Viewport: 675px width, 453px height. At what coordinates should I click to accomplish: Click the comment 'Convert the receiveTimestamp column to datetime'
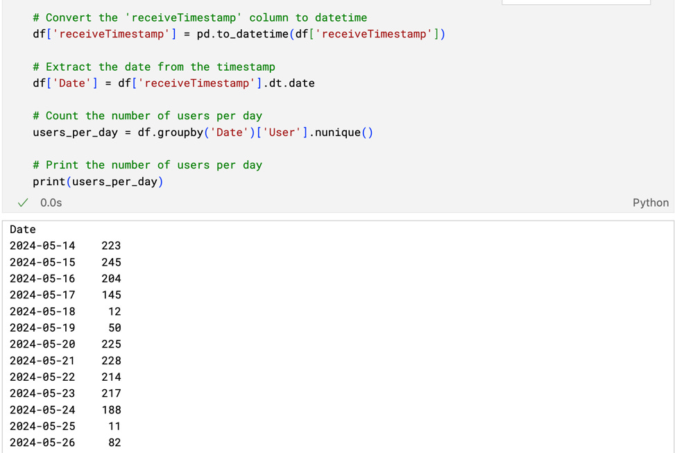point(200,17)
